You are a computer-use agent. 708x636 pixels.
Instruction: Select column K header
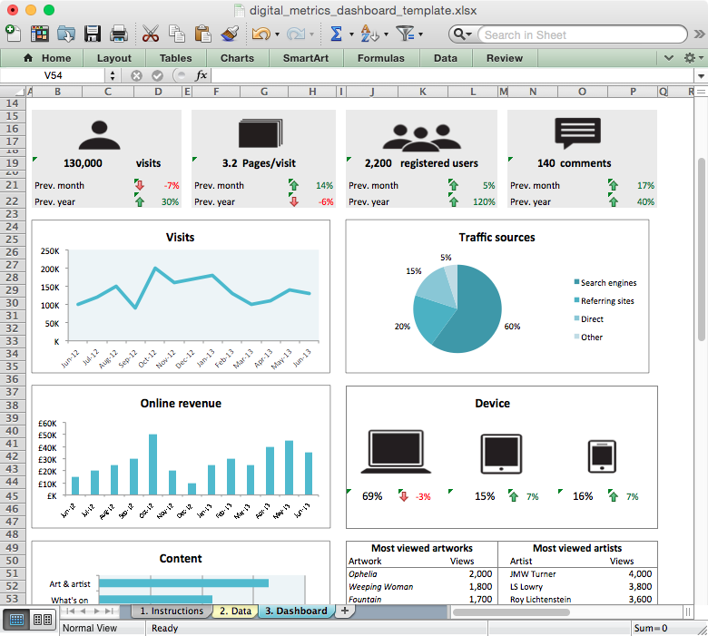tap(423, 92)
